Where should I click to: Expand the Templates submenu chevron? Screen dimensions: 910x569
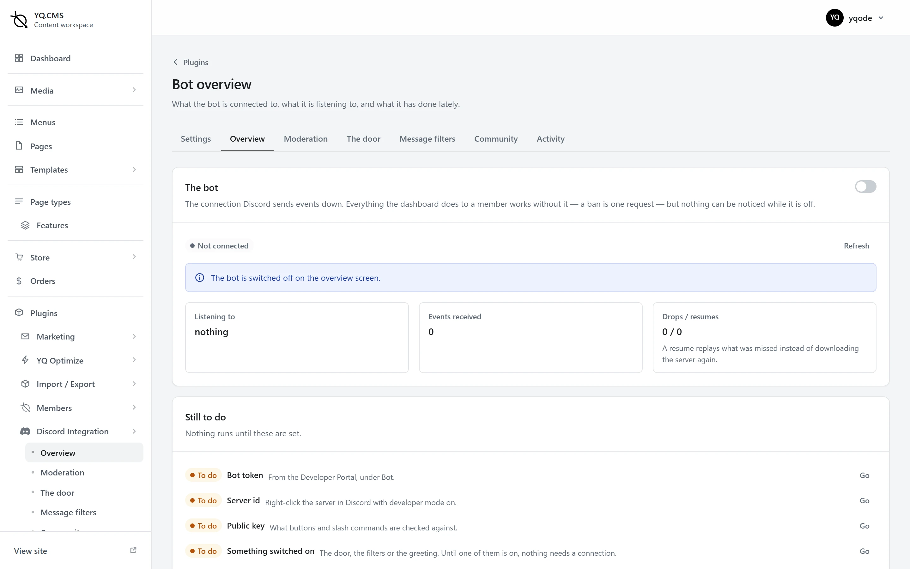point(134,169)
